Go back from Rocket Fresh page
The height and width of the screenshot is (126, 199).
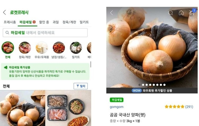[5, 12]
